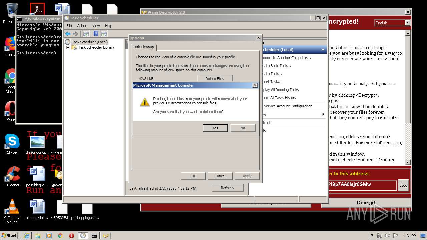Viewport: 427px width, 240px height.
Task: Open Chrome from the taskbar
Action: coord(60,236)
